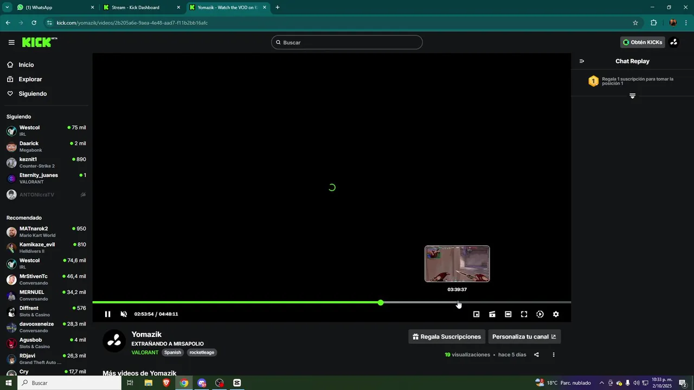Screen dimensions: 694x390
Task: Open Windows Start menu
Action: tap(8, 383)
